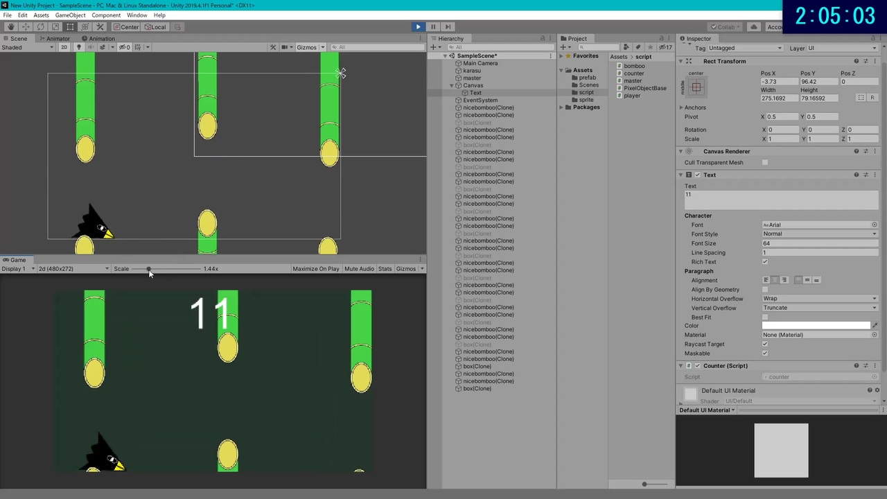
Task: Switch to the Animator tab
Action: 54,39
